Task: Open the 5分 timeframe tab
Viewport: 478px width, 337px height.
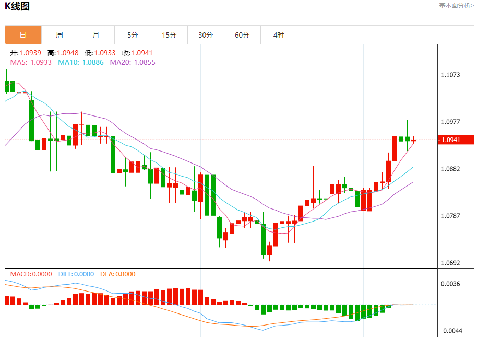Action: coord(133,35)
